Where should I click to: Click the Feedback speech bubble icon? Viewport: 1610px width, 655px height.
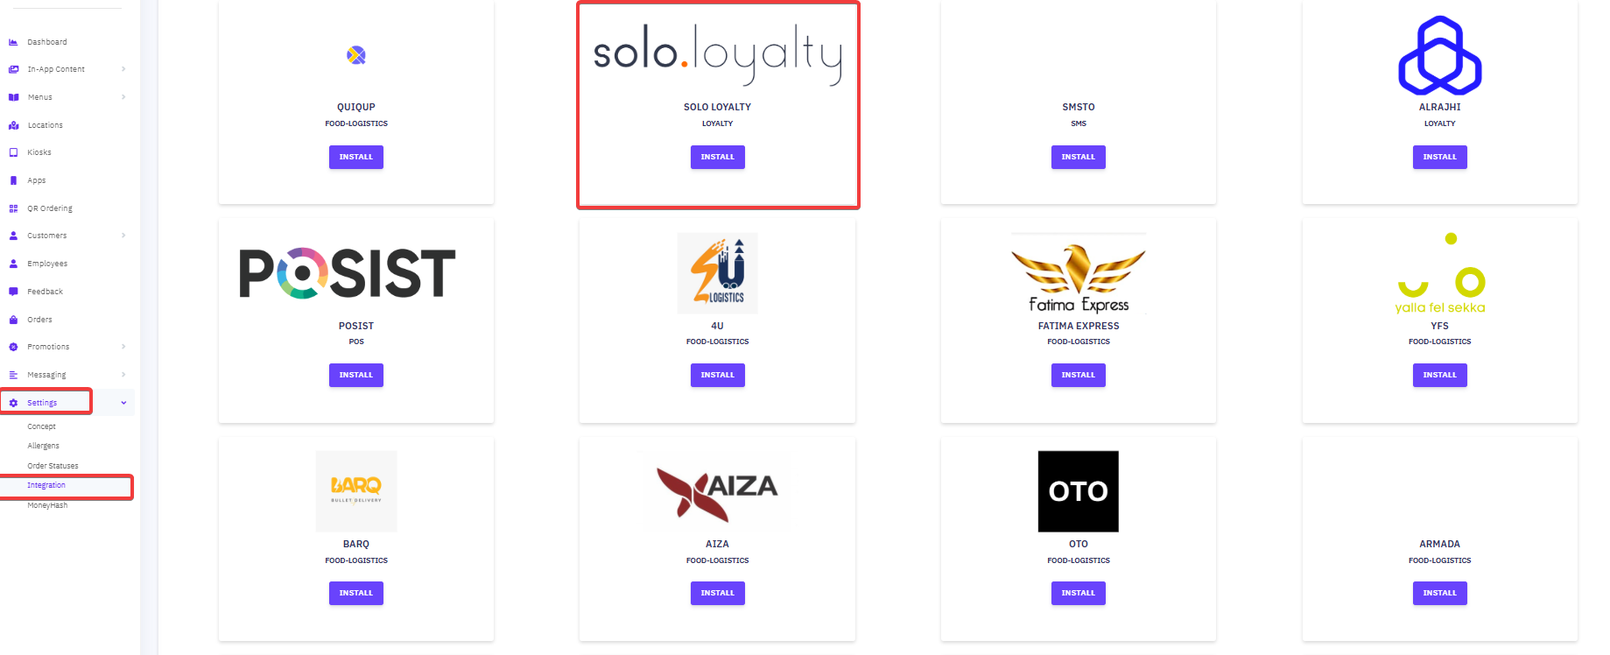[x=13, y=292]
